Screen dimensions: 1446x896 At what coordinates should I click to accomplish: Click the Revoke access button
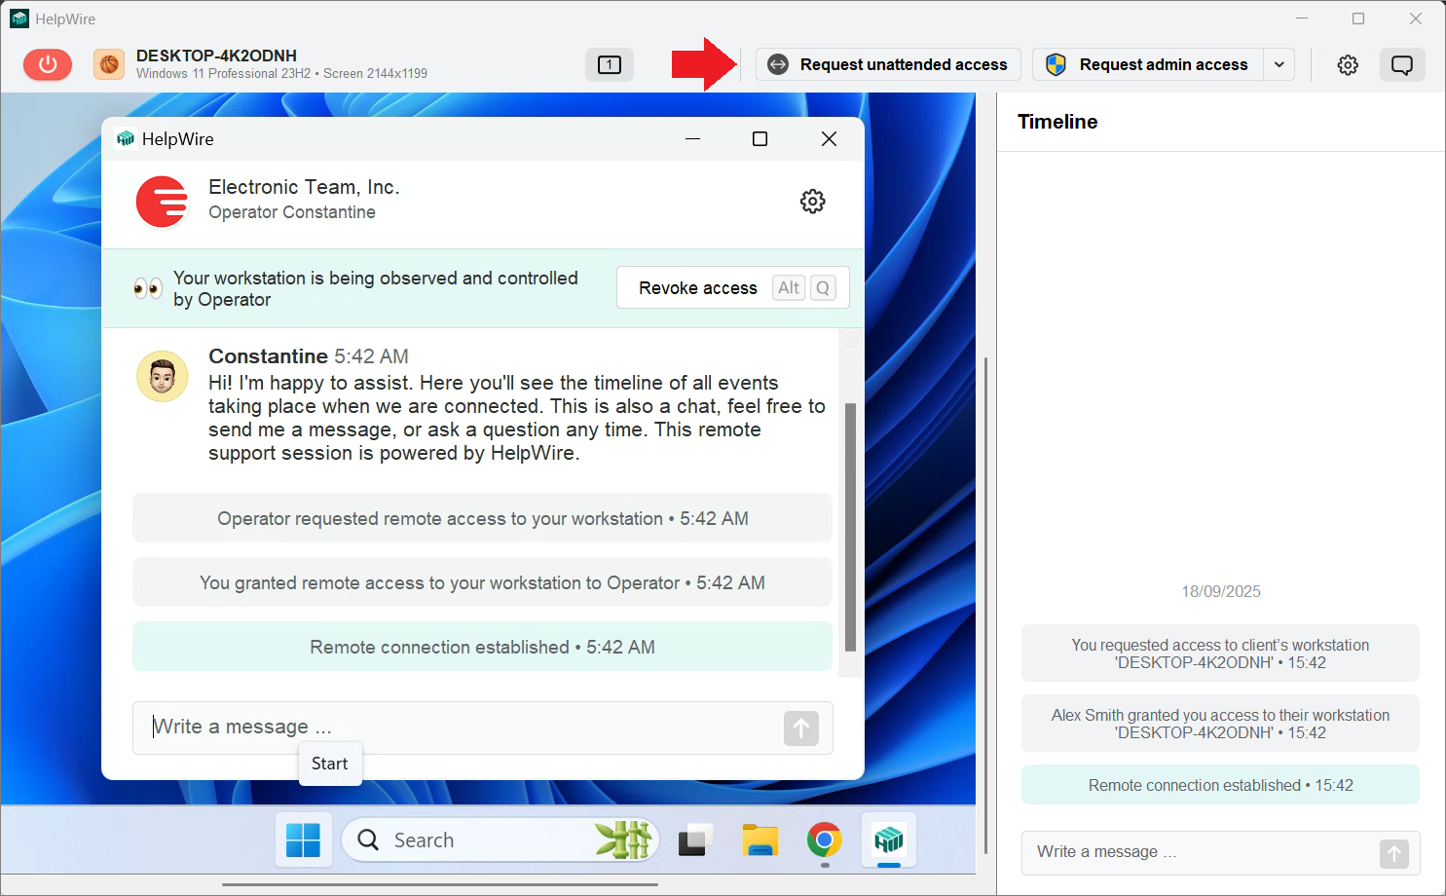point(697,287)
